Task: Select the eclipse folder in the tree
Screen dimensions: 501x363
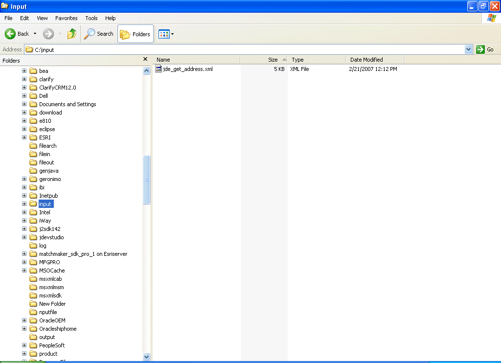Action: 46,129
